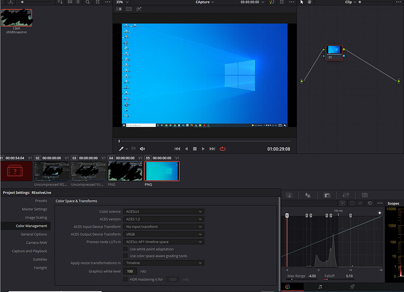Jump to last frame transport button
404x292 pixels.
click(x=212, y=149)
